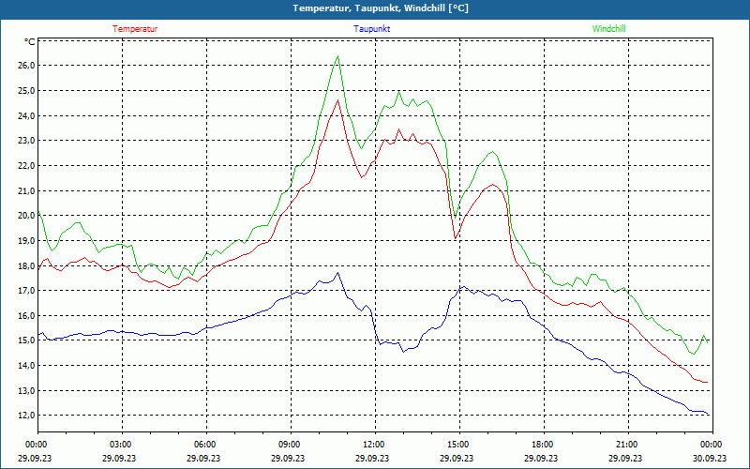Screen dimensions: 750x469
Task: Select the 30.09.23 date label
Action: (x=712, y=459)
